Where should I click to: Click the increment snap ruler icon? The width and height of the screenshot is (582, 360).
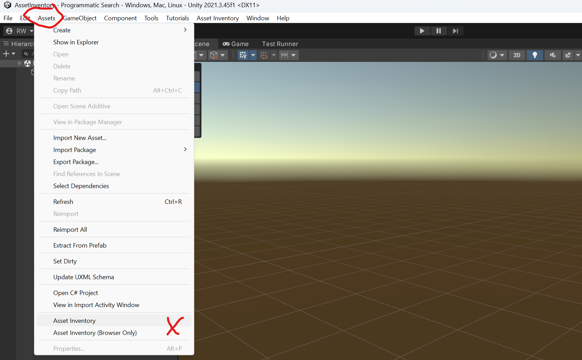click(x=284, y=55)
